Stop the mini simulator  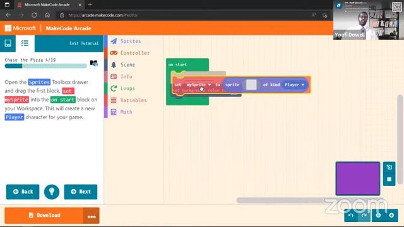[x=389, y=179]
